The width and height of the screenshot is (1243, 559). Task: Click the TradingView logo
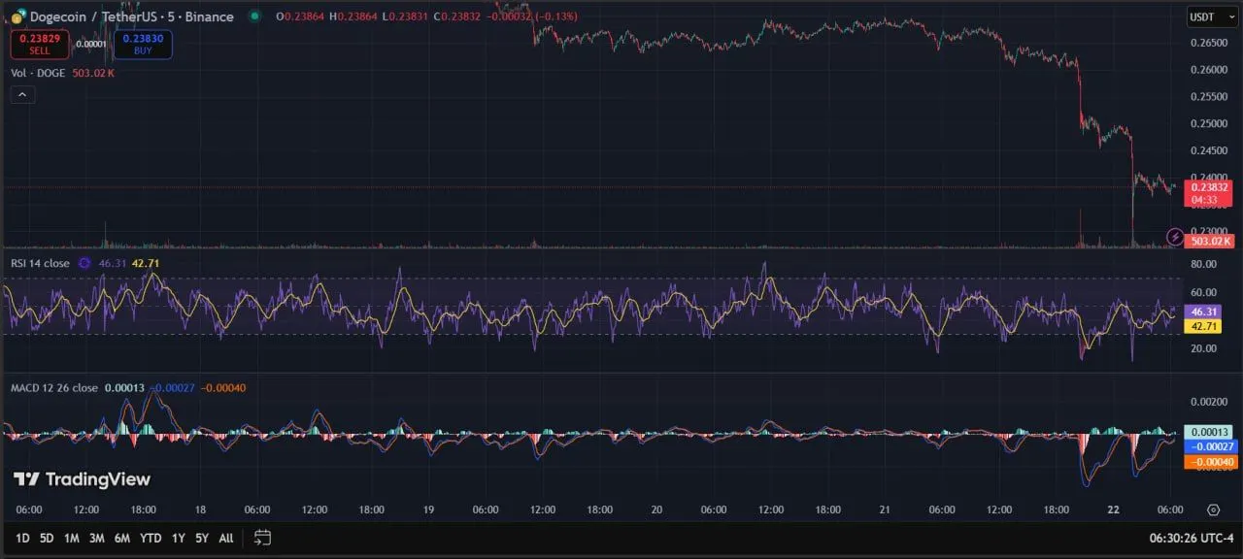click(x=82, y=479)
